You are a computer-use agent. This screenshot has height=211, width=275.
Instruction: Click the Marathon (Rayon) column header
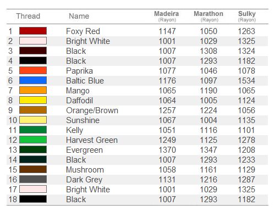click(x=208, y=16)
